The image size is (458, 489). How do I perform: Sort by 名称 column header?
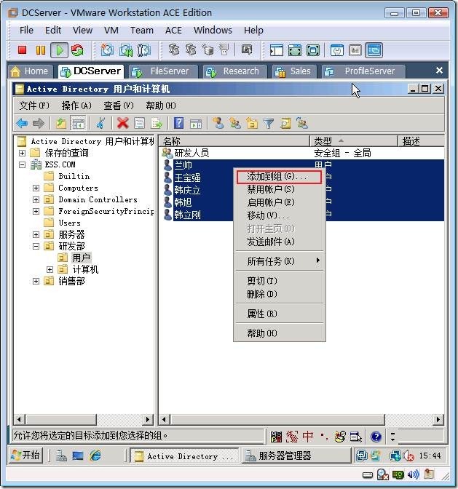click(234, 141)
